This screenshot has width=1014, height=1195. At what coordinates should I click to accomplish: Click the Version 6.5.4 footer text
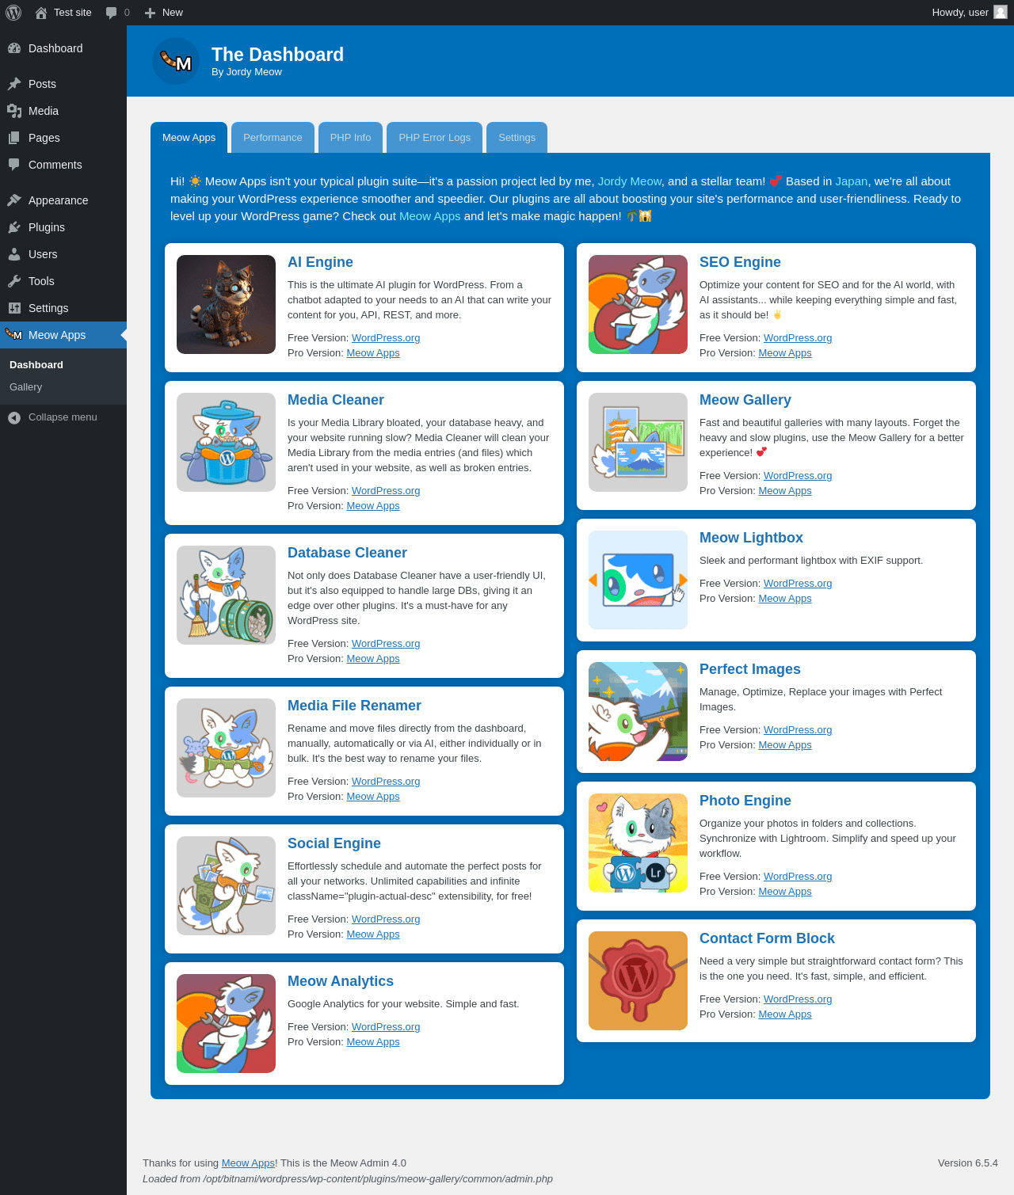(968, 1163)
